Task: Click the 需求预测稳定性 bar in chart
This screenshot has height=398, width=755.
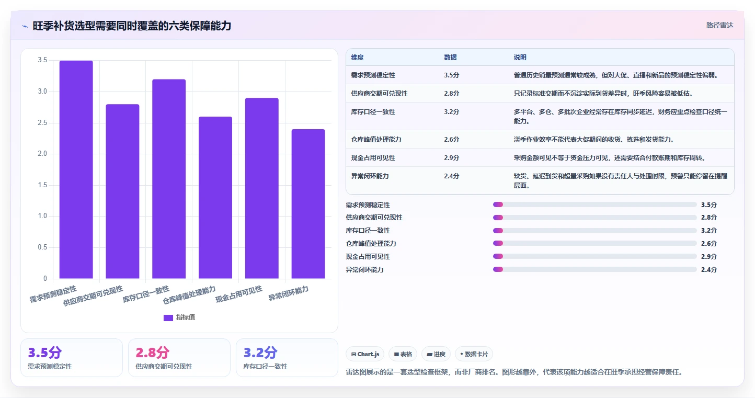Action: click(76, 169)
